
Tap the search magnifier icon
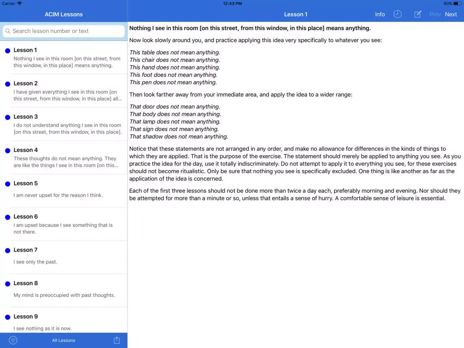(8, 31)
